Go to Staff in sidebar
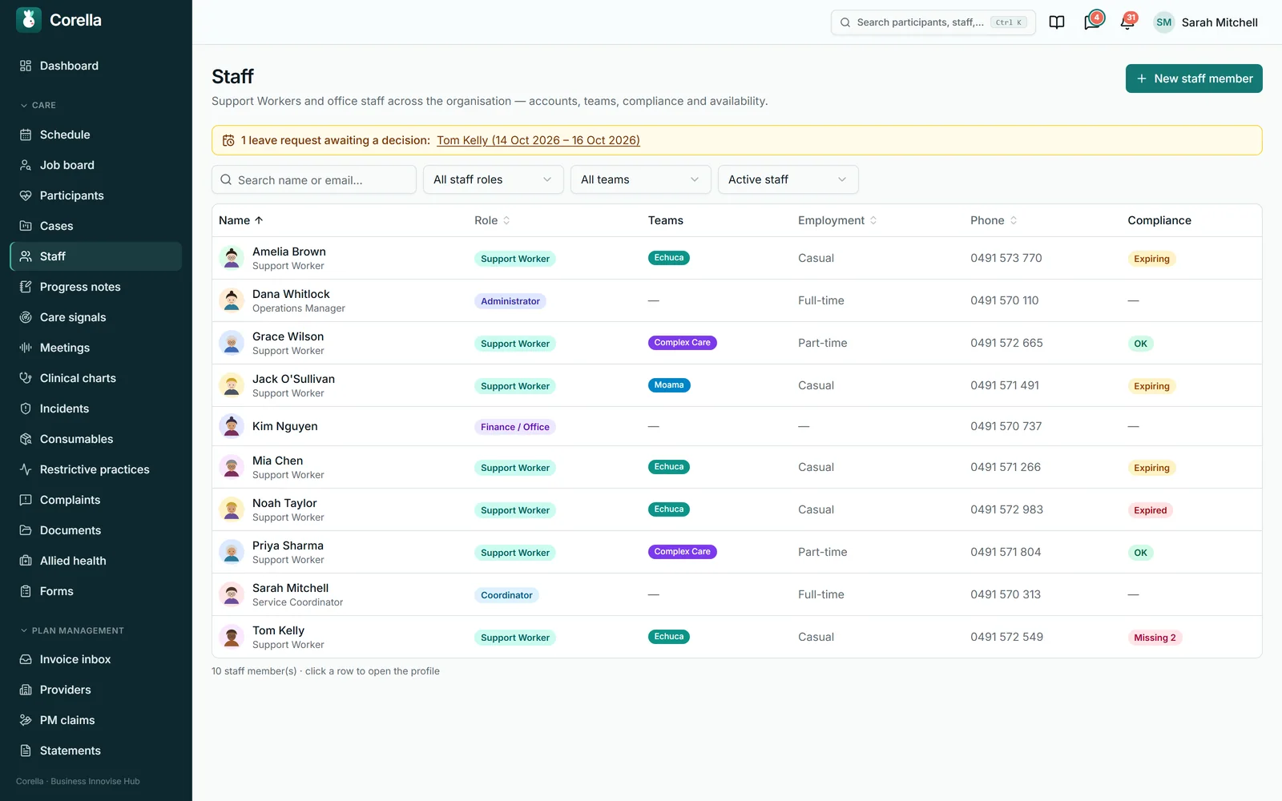Image resolution: width=1282 pixels, height=801 pixels. pyautogui.click(x=96, y=256)
